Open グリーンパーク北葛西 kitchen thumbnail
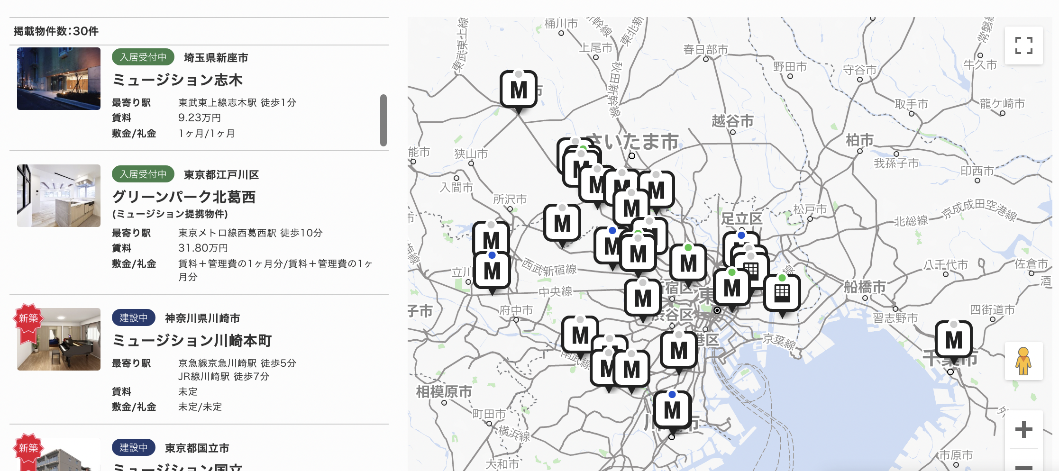1059x471 pixels. (59, 196)
